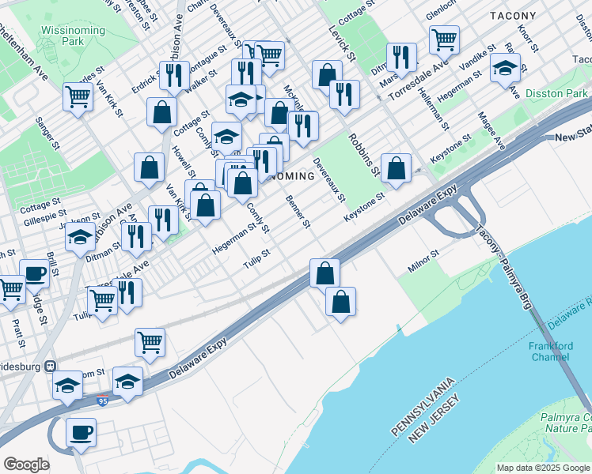The image size is (592, 474).
Task: Click the restaurant marker above Ditman St label
Action: coord(136,238)
